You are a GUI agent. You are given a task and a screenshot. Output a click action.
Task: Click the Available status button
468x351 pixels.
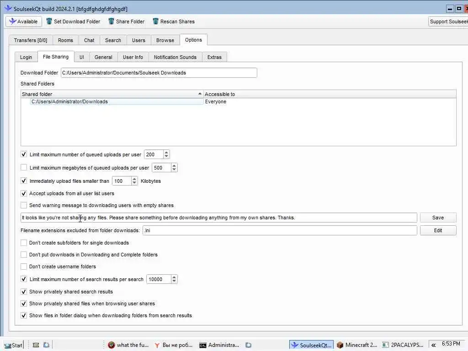[24, 21]
